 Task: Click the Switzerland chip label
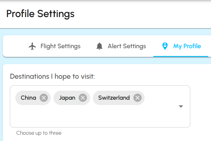click(x=114, y=98)
